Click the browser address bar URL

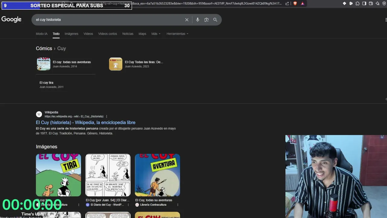click(178, 4)
